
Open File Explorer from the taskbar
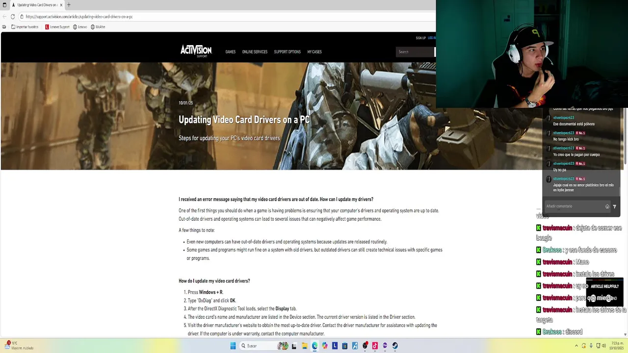[x=304, y=346]
